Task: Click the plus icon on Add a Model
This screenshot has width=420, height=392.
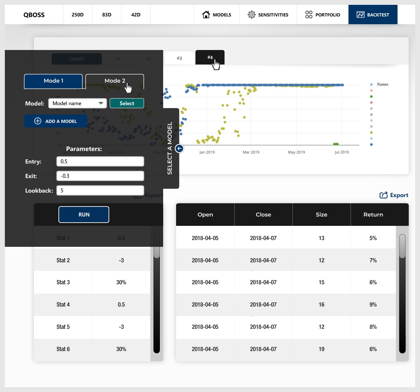Action: 38,121
